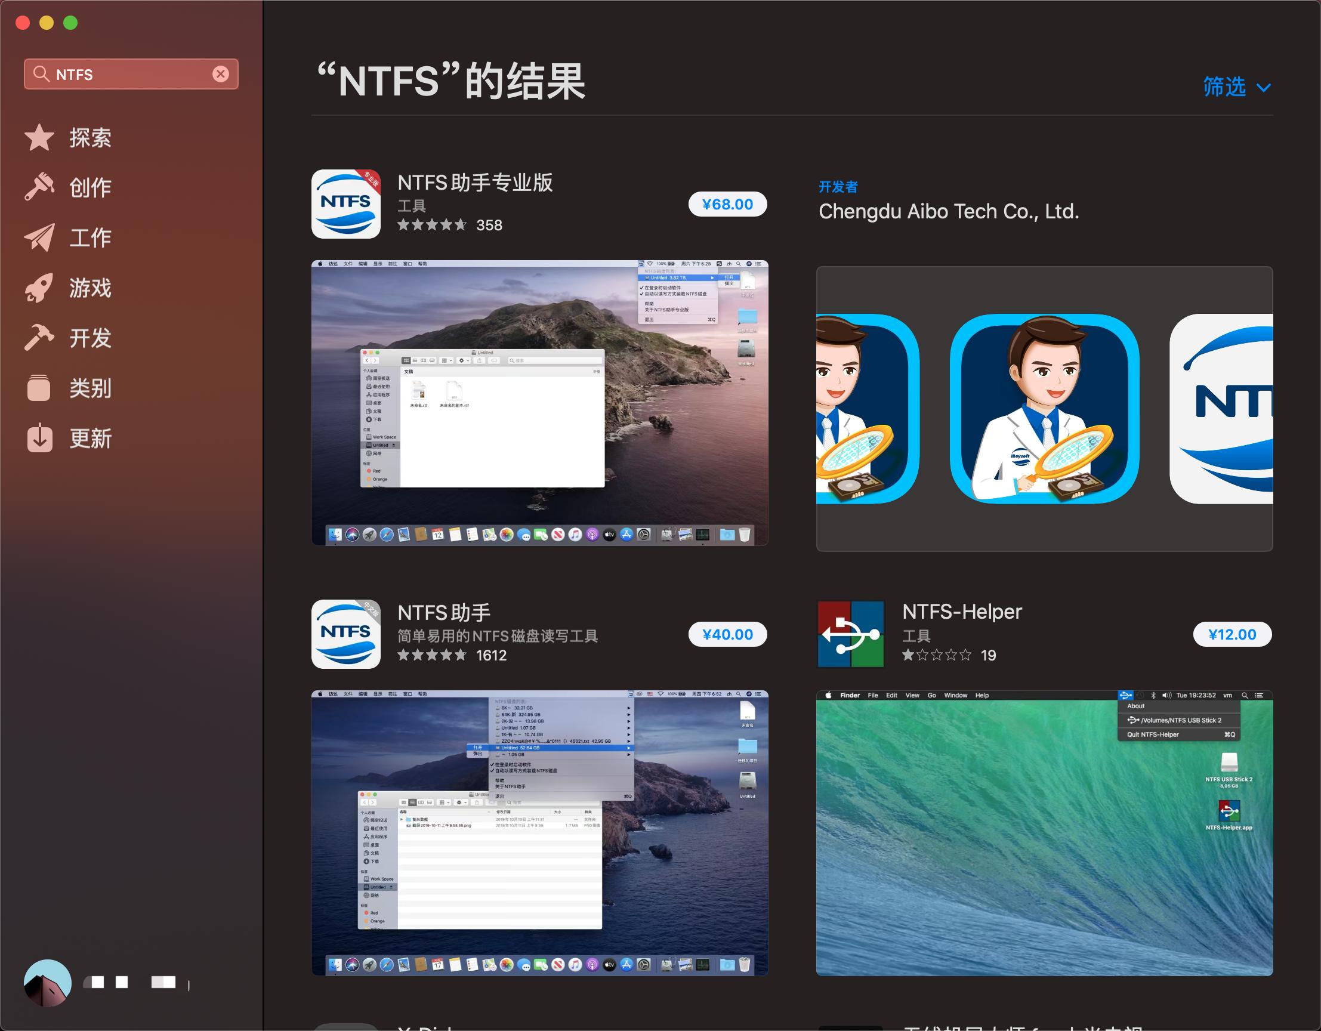Browse the 游戏 section

tap(89, 288)
